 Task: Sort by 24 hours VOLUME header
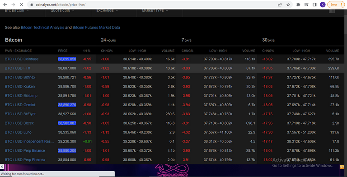click(x=168, y=51)
